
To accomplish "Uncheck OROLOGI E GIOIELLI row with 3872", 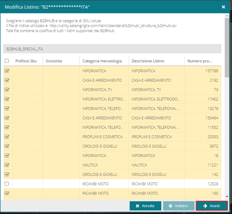I will 7,146.
